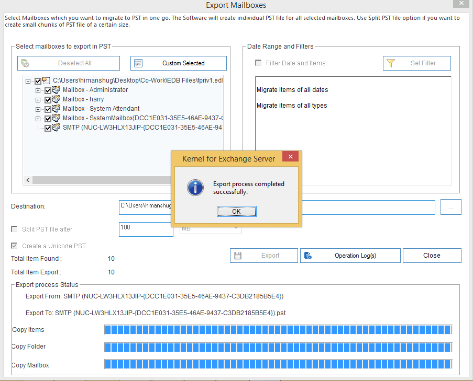Select the Mailbox - harry tree row
The width and height of the screenshot is (473, 381).
click(x=83, y=99)
